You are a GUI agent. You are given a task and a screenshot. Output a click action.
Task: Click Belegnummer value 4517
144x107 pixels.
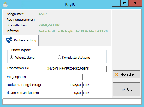[43, 14]
